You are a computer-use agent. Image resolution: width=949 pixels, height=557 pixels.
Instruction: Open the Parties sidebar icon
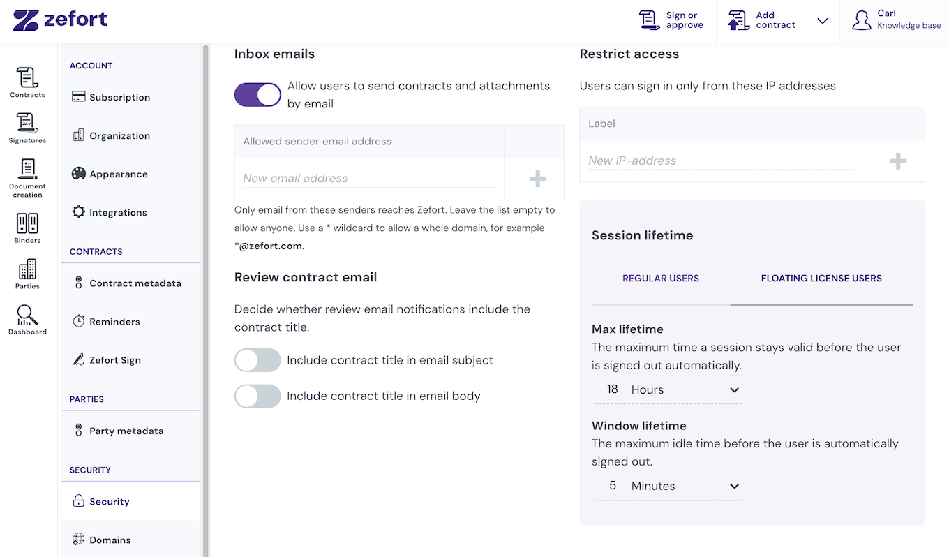tap(27, 274)
